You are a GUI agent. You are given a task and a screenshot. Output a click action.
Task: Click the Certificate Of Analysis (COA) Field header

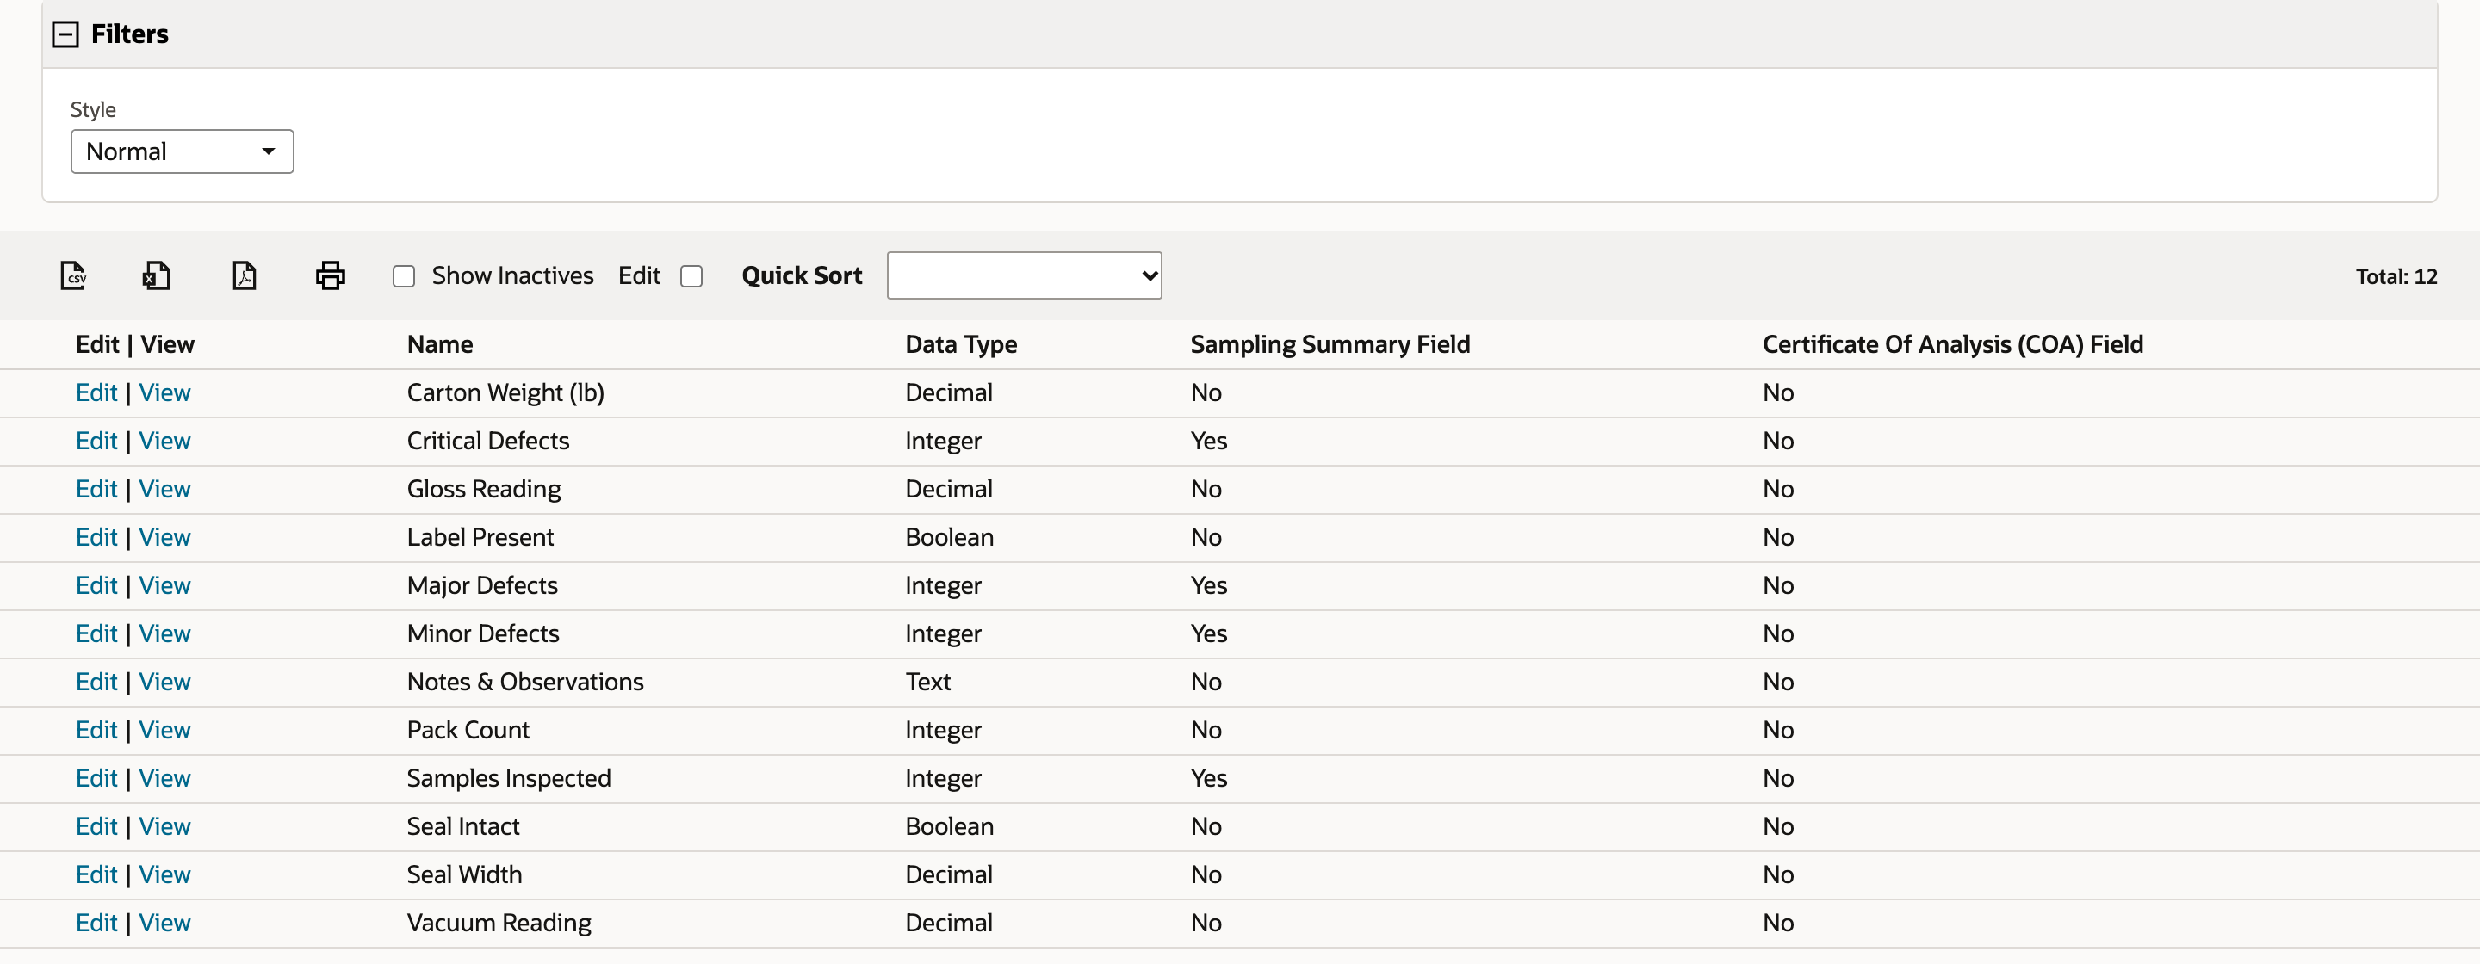(1952, 344)
